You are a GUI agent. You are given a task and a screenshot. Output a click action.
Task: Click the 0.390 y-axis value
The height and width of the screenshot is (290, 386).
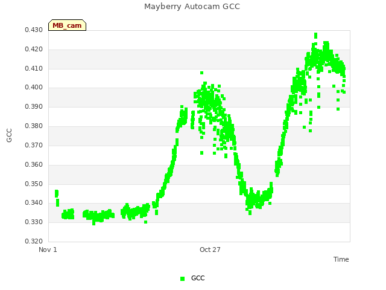[x=34, y=106]
